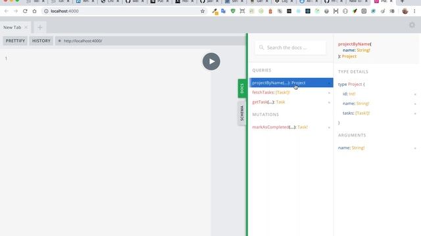Open the browser home page
421x236 pixels.
click(x=34, y=11)
